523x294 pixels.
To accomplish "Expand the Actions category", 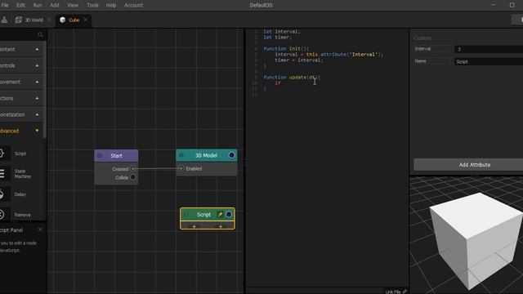I will [x=21, y=98].
